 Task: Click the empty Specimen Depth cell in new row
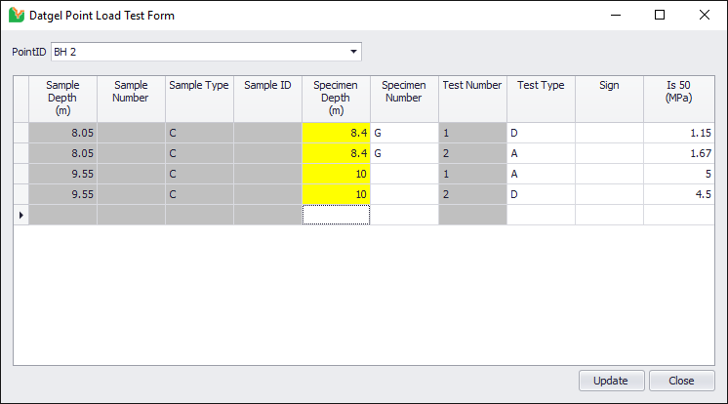click(x=336, y=215)
